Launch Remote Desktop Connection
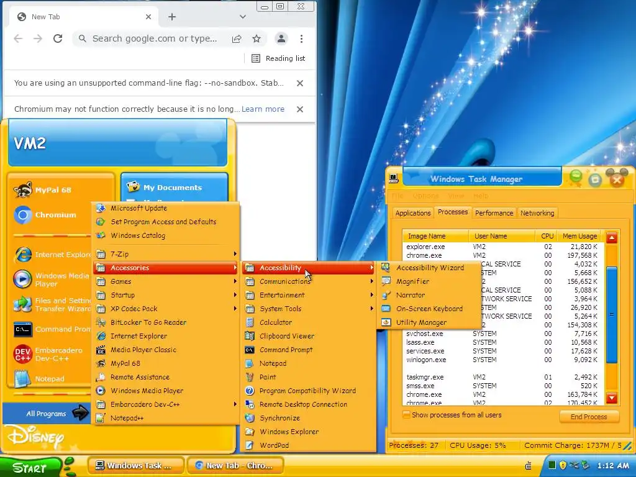Image resolution: width=636 pixels, height=477 pixels. [309, 404]
